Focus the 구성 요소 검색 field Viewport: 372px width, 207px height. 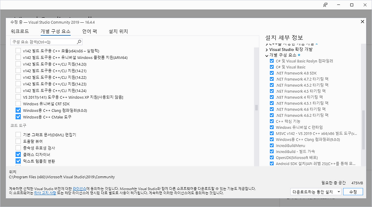pyautogui.click(x=47, y=42)
